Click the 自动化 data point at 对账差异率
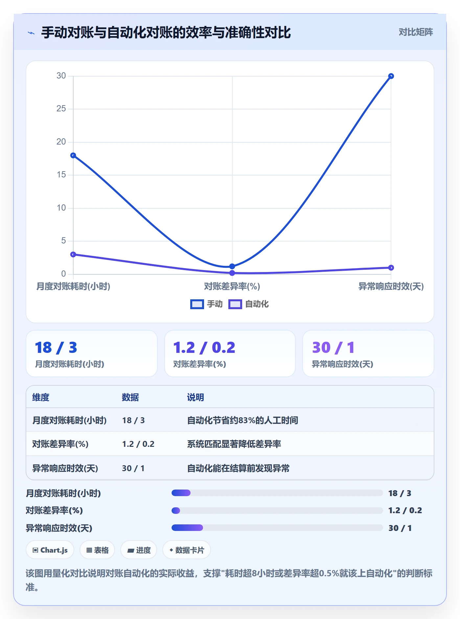The height and width of the screenshot is (619, 460). [232, 273]
